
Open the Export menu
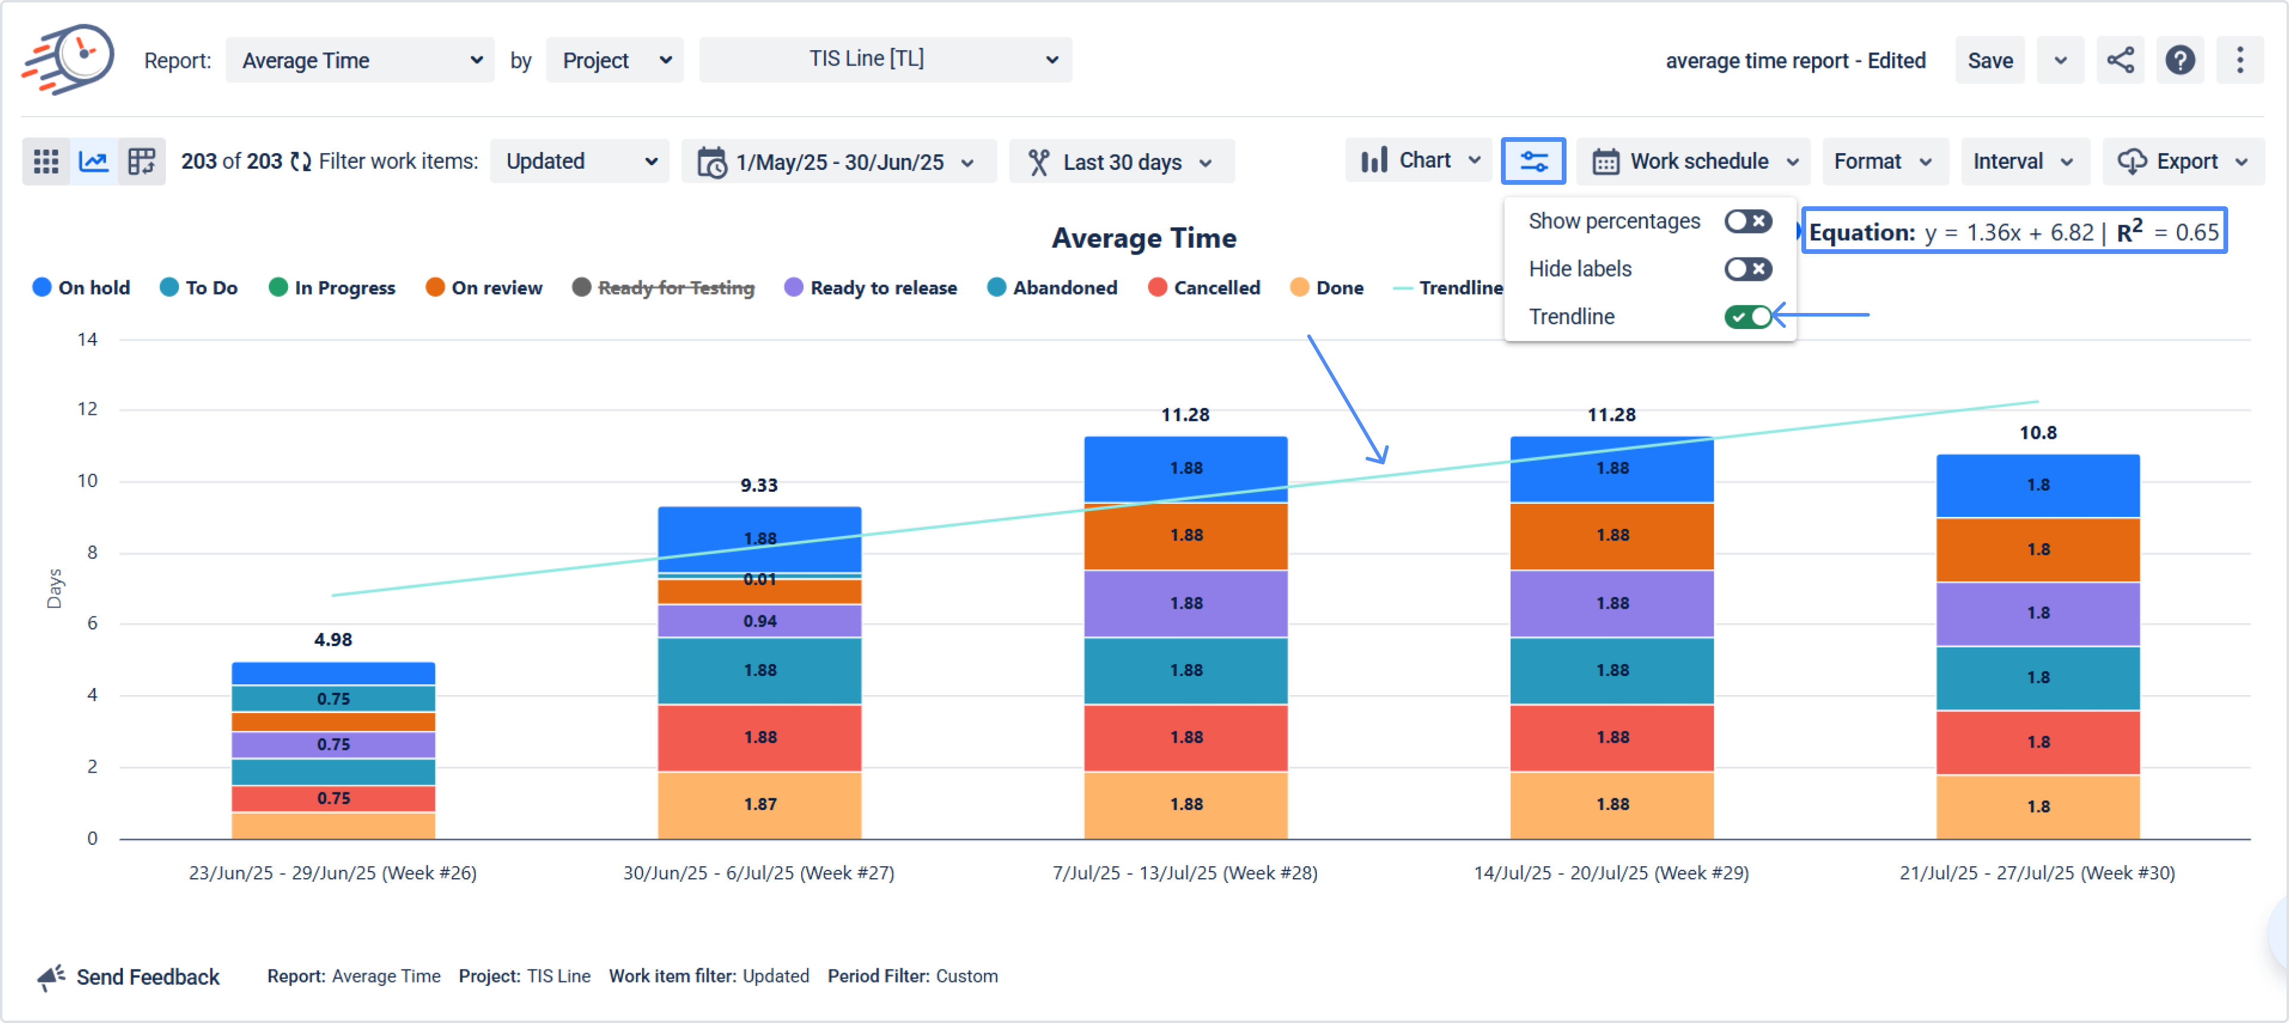click(x=2183, y=161)
